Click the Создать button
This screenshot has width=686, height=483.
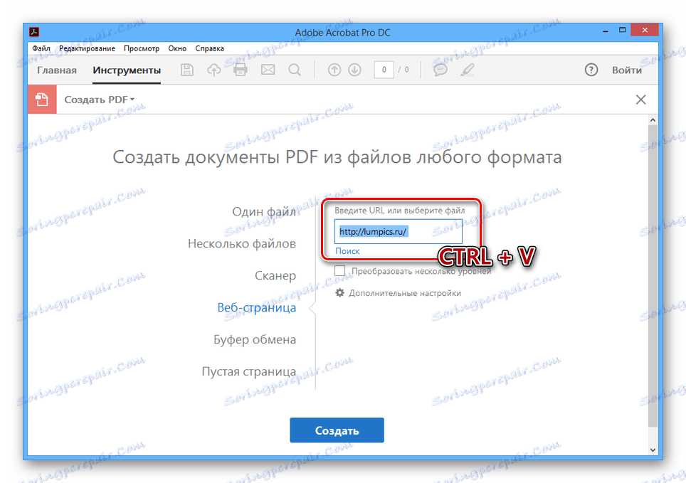337,430
